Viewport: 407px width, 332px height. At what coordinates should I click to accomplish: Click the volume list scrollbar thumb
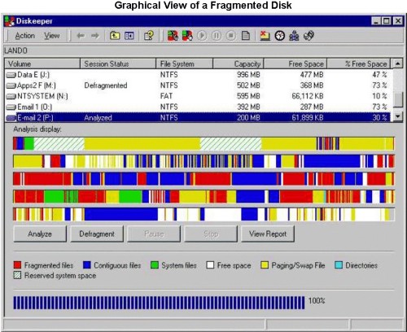[397, 99]
